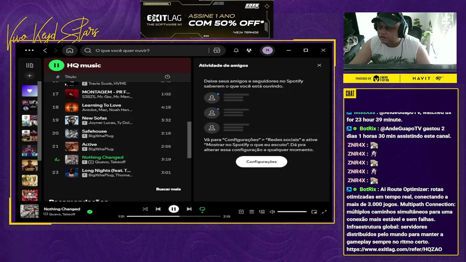
Task: Open the play queue icon
Action: click(252, 212)
